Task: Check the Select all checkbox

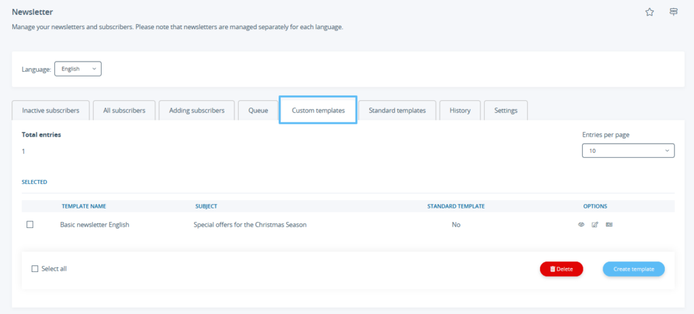Action: pyautogui.click(x=35, y=269)
